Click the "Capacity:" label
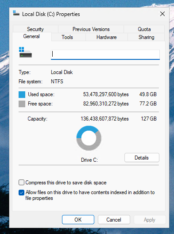This screenshot has height=234, width=174. (38, 119)
